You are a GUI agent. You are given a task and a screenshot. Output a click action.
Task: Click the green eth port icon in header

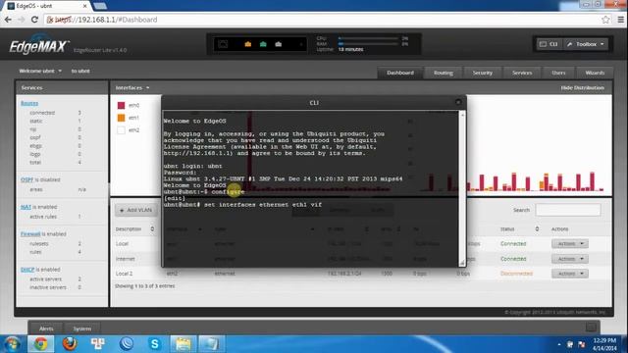coord(263,44)
